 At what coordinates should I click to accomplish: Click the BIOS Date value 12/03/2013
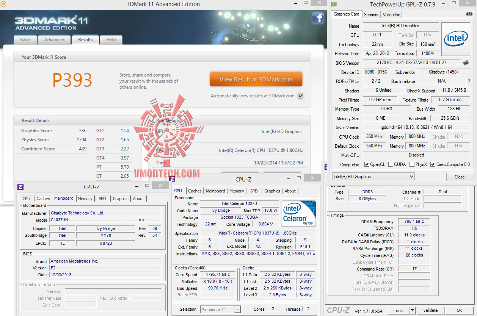coord(105,275)
